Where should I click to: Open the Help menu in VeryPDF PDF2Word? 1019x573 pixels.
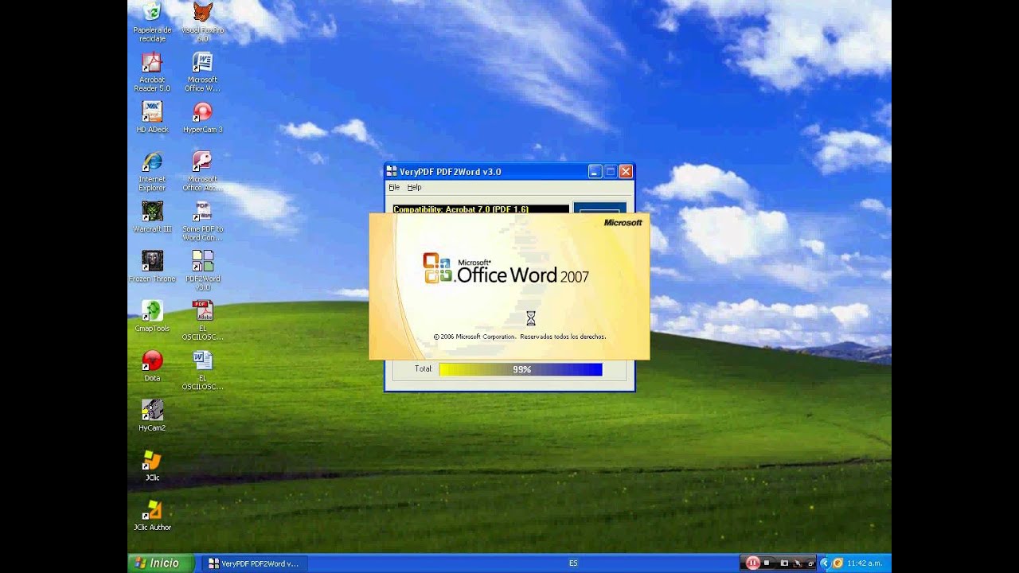(414, 187)
